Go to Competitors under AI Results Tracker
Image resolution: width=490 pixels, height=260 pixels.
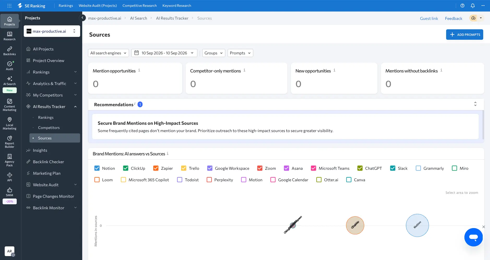[x=49, y=128]
